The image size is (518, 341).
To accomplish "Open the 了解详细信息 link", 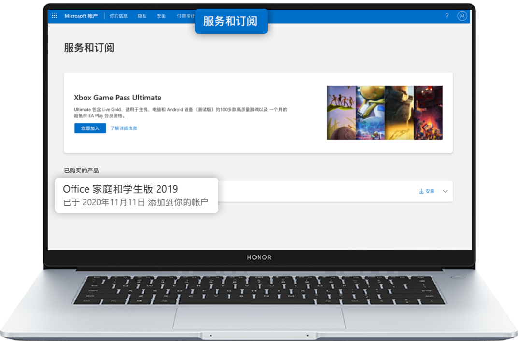I will [124, 128].
